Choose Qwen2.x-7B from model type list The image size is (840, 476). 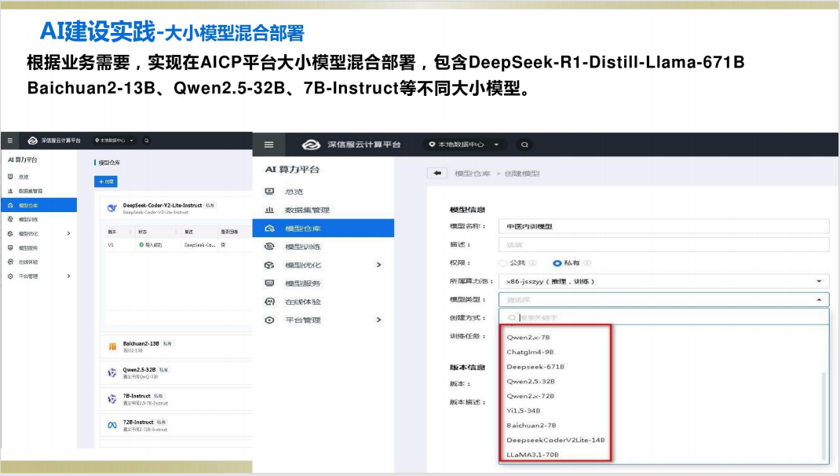coord(528,337)
